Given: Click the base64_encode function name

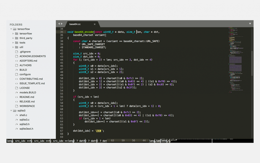Looking at the screenshot, I should click(x=84, y=32).
